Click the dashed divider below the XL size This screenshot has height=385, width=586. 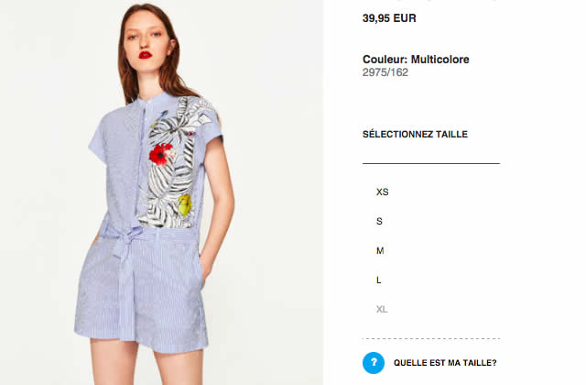click(x=431, y=338)
